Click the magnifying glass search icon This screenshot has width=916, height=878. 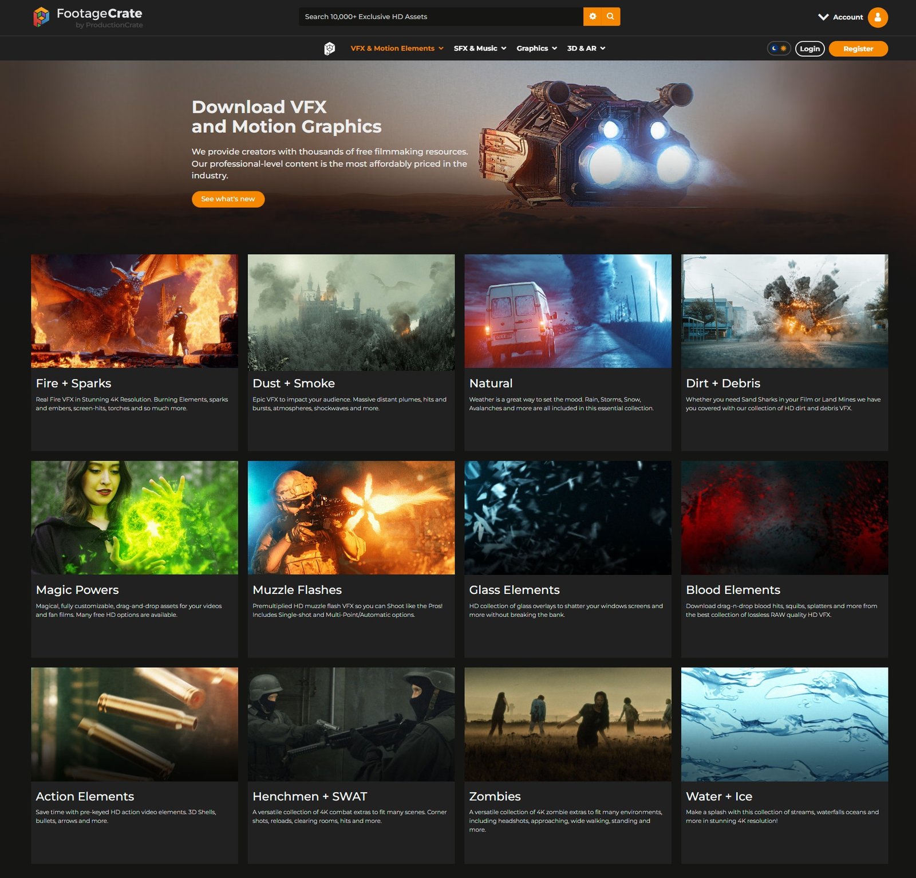click(x=610, y=17)
